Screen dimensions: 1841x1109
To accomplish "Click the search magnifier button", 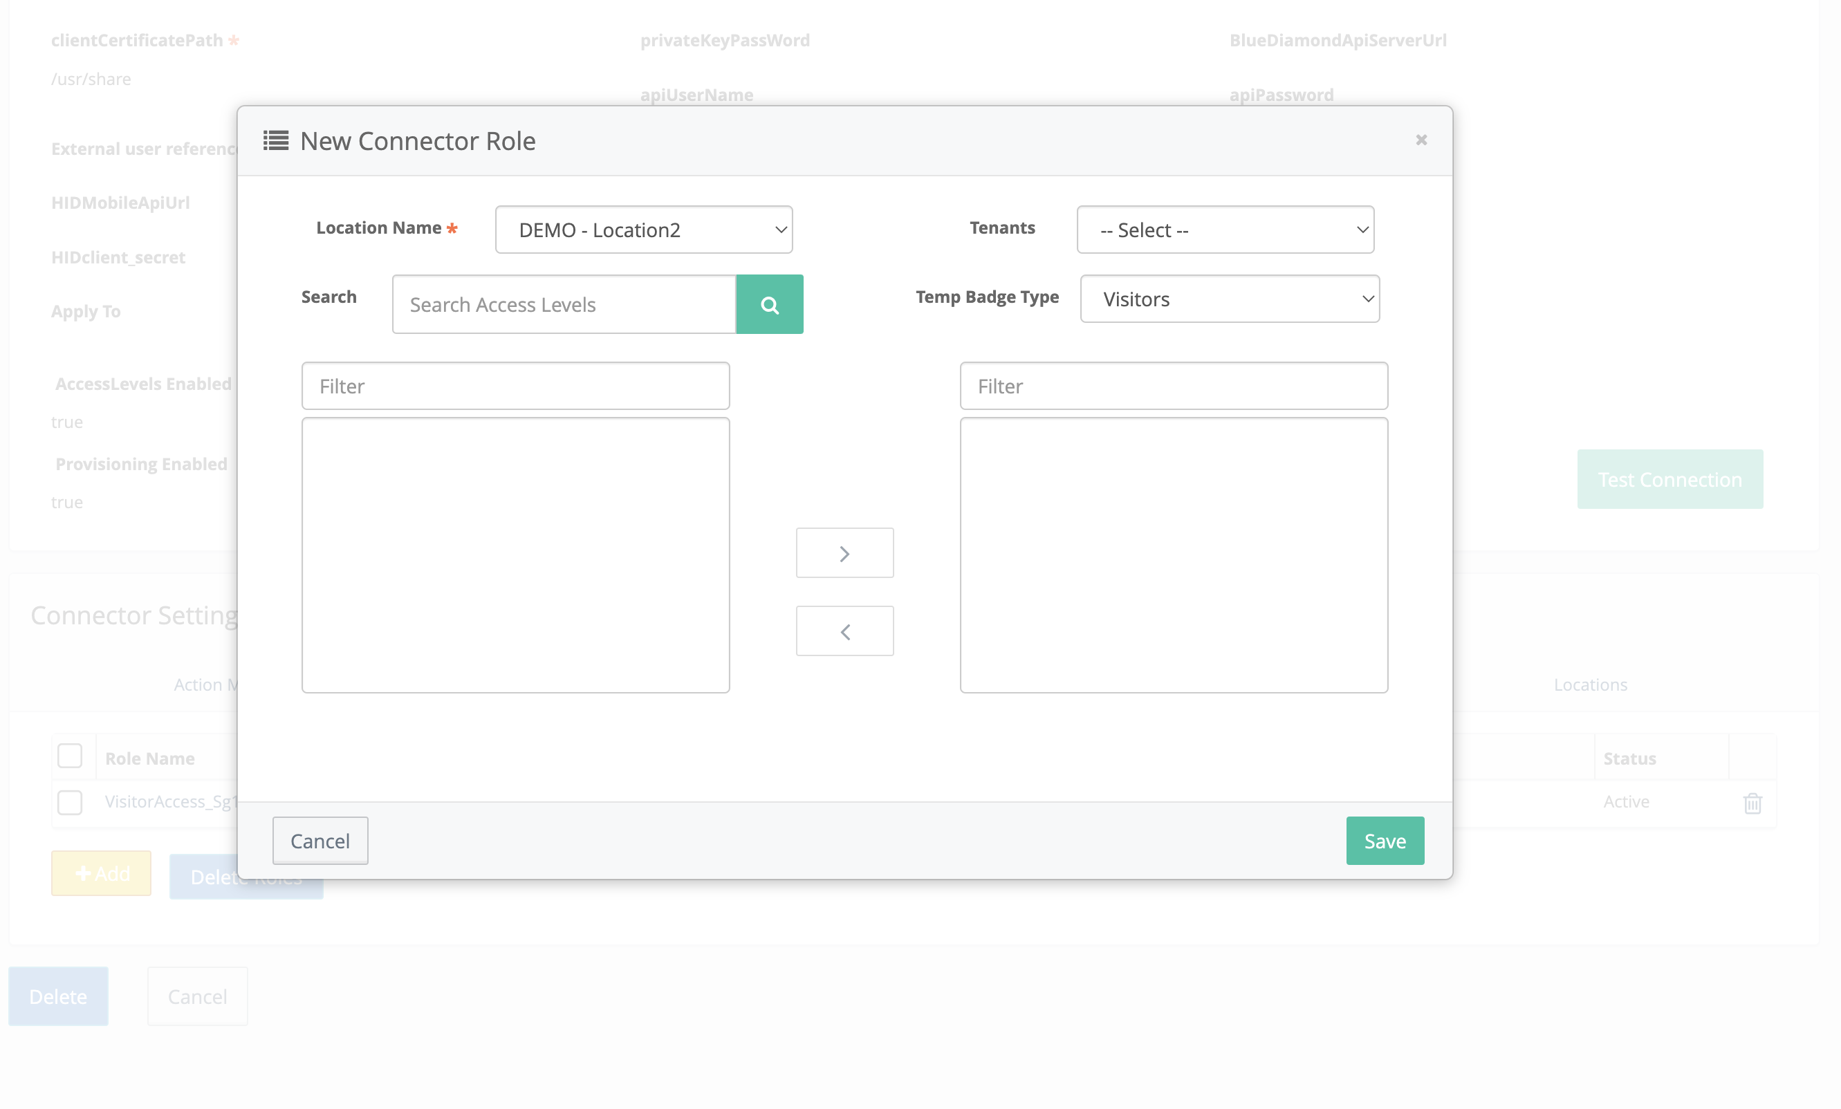I will click(x=770, y=304).
